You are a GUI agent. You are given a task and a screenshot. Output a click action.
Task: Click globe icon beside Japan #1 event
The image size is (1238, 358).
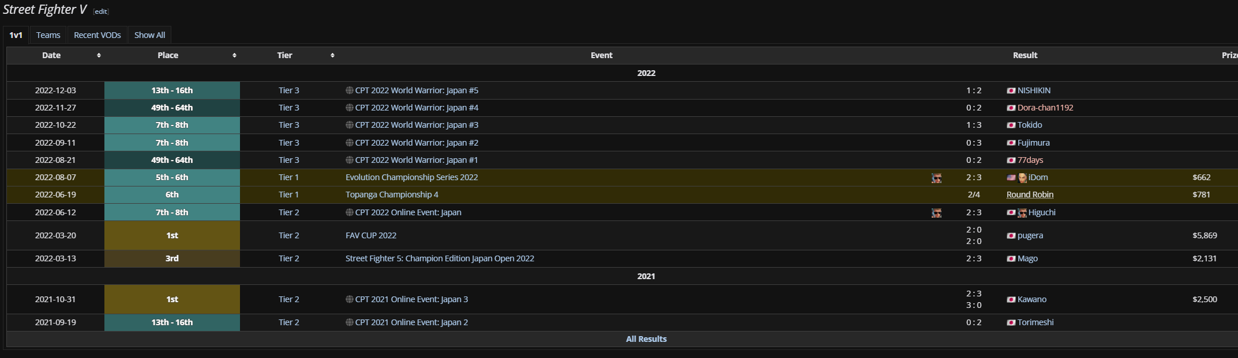(350, 160)
